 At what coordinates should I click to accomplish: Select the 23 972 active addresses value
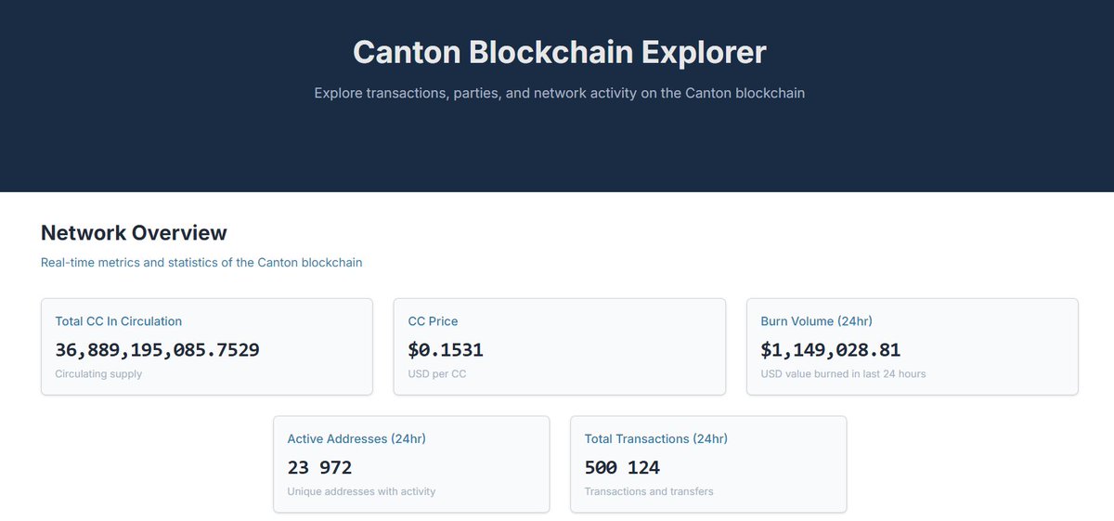click(x=320, y=467)
